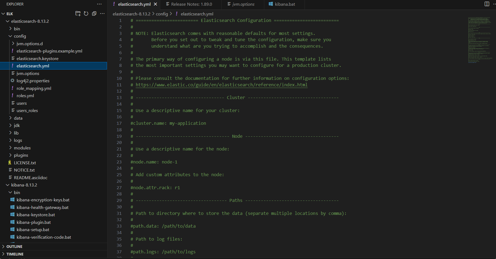Click line 23 node.name setting text

pos(154,162)
